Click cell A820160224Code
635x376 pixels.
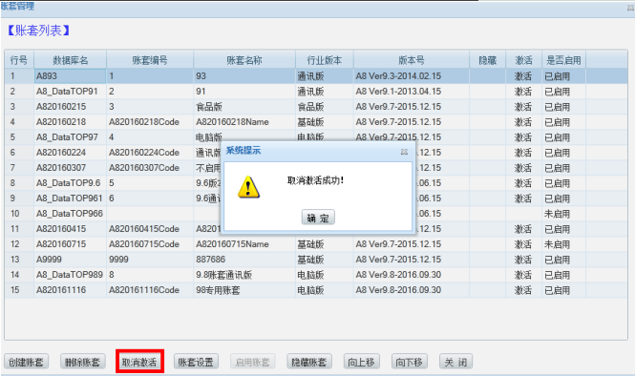click(150, 153)
